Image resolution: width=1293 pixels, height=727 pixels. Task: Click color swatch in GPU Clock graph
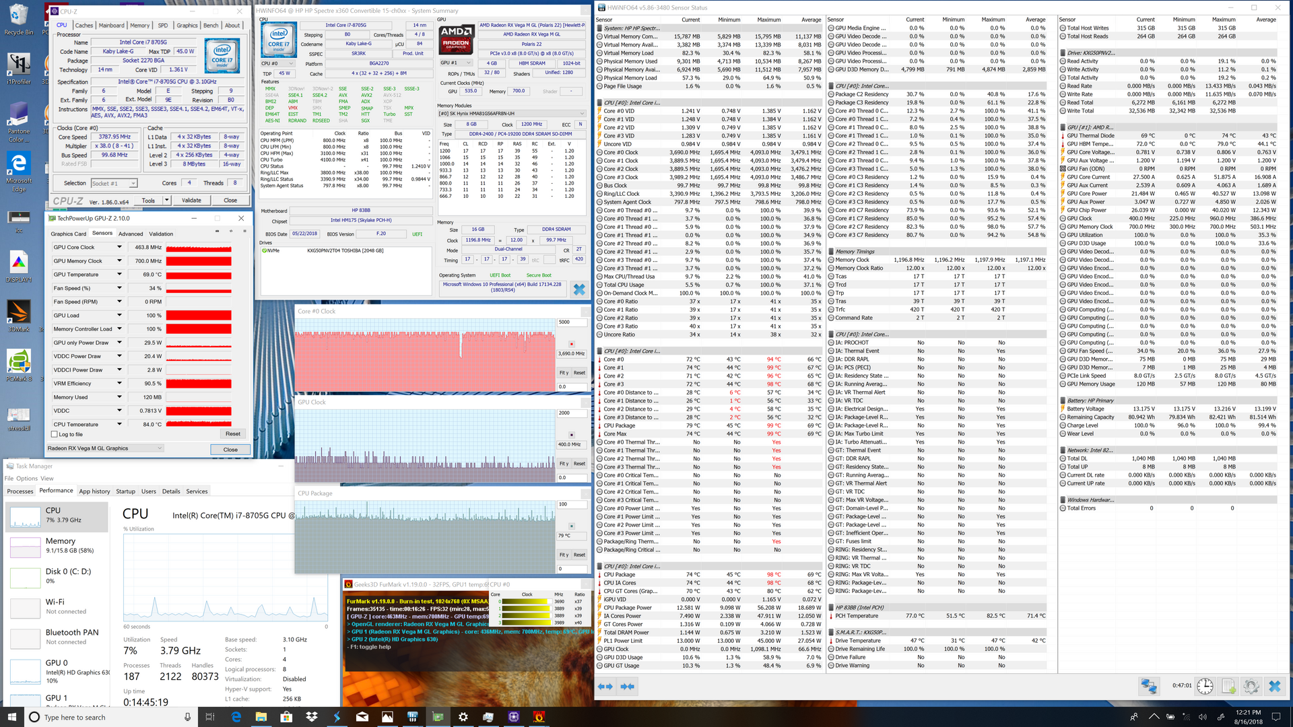point(572,435)
